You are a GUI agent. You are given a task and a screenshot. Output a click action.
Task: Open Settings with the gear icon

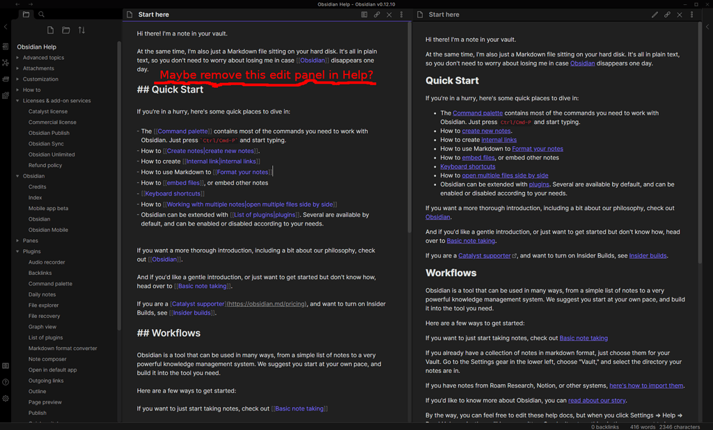coord(5,398)
